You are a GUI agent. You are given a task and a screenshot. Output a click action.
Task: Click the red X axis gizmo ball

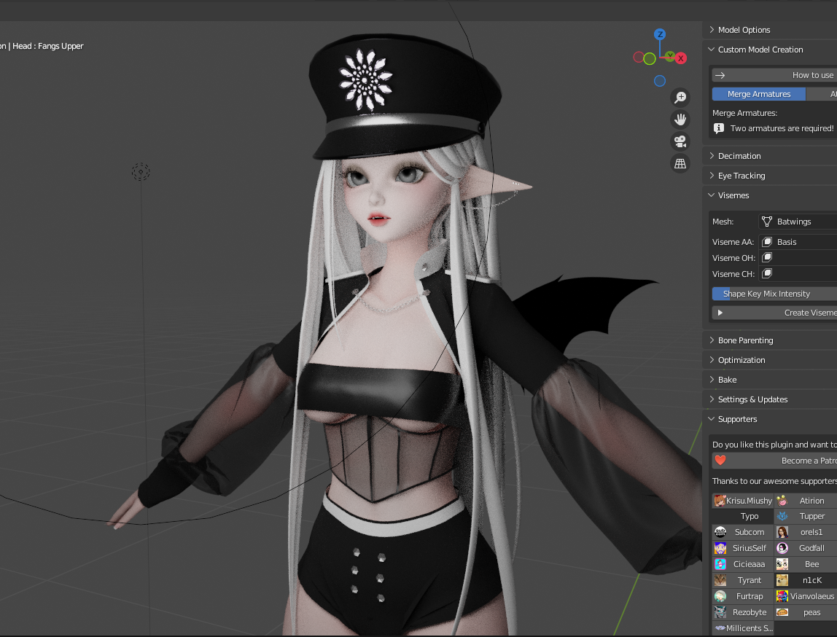point(681,58)
